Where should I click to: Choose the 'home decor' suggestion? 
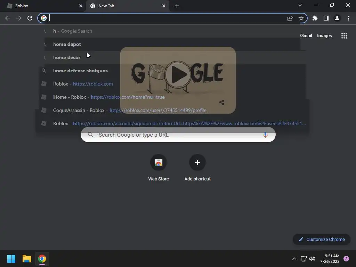[172, 57]
